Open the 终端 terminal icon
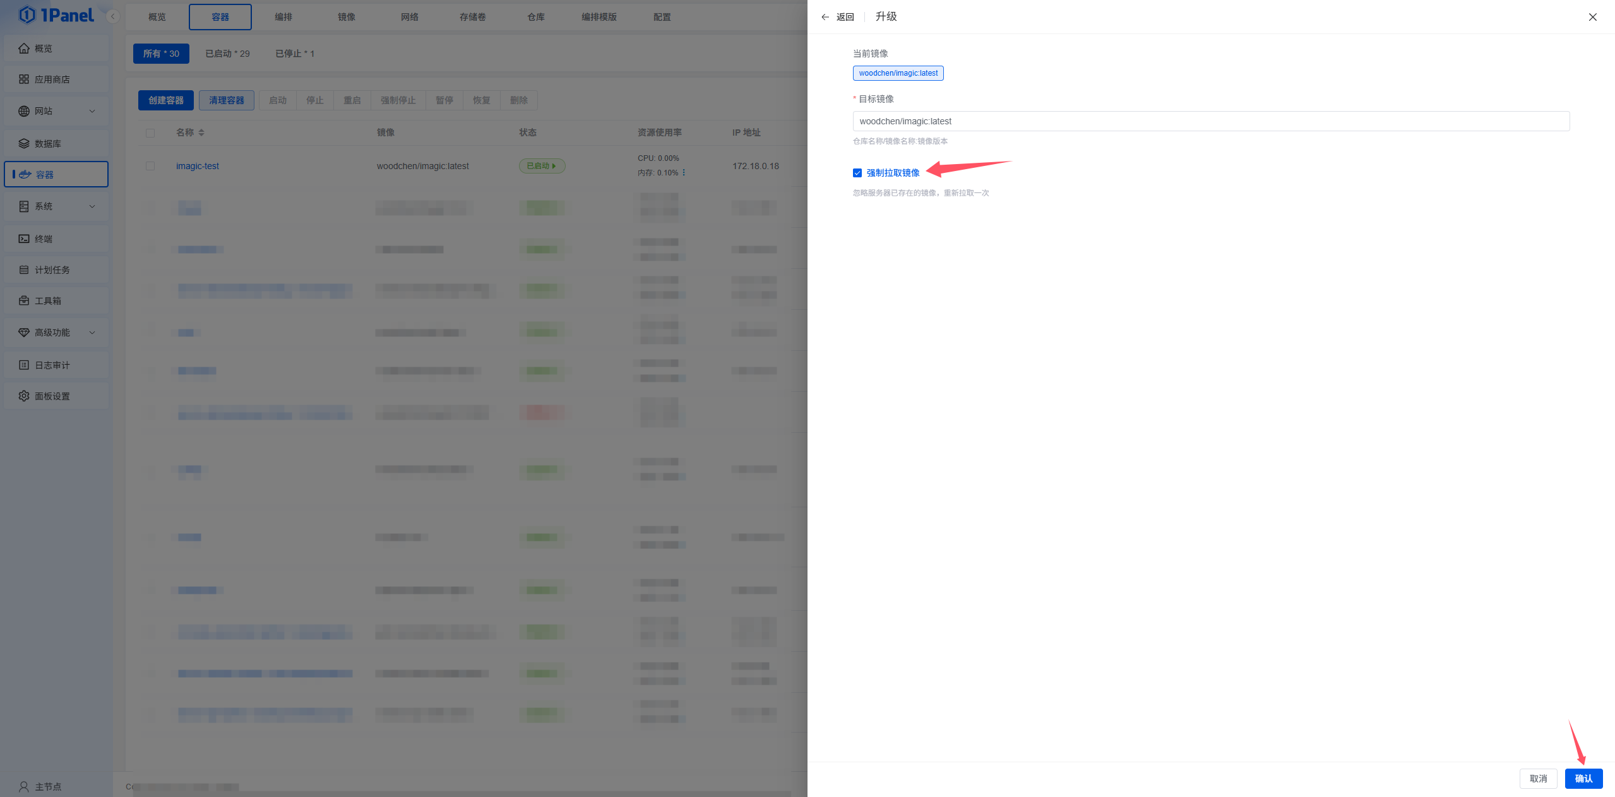 [x=24, y=239]
